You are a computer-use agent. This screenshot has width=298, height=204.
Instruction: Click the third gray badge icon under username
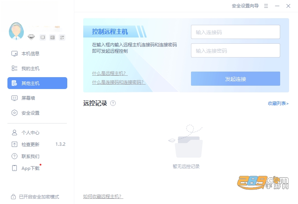(x=62, y=37)
